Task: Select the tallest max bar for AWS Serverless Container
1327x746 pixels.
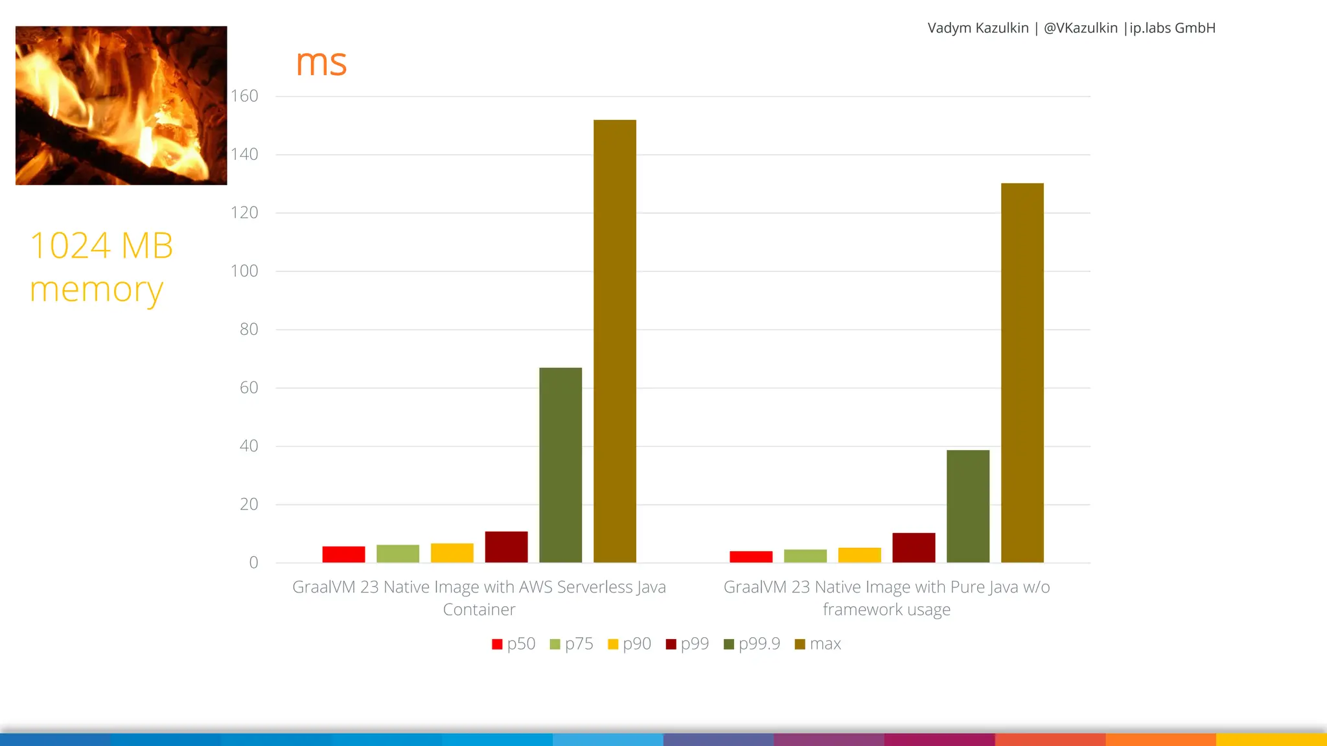Action: (x=614, y=341)
